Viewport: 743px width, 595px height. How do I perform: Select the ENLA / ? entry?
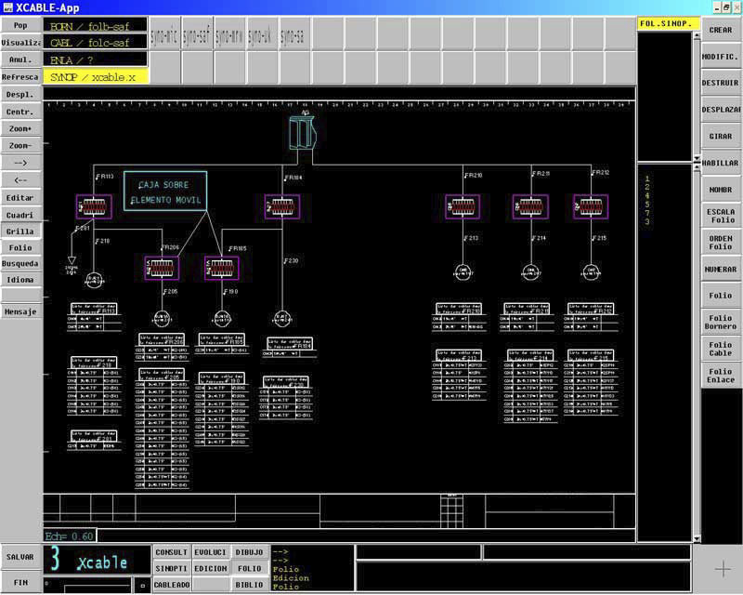(96, 59)
